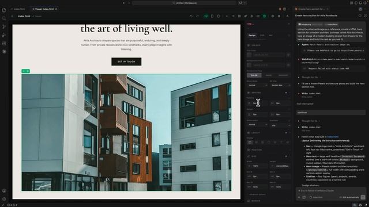This screenshot has height=207, width=369.
Task: Open the Accounts icon at sidebar bottom
Action: click(4, 191)
